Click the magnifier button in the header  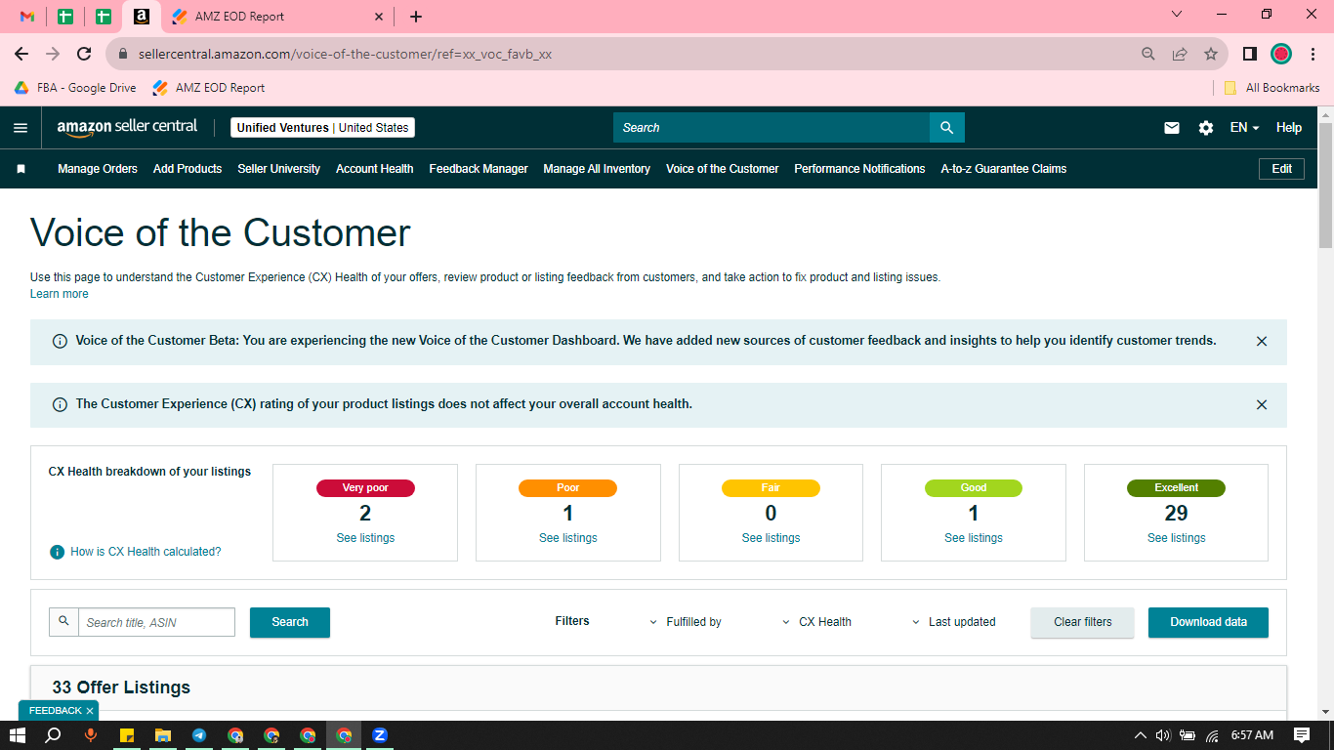pyautogui.click(x=947, y=128)
